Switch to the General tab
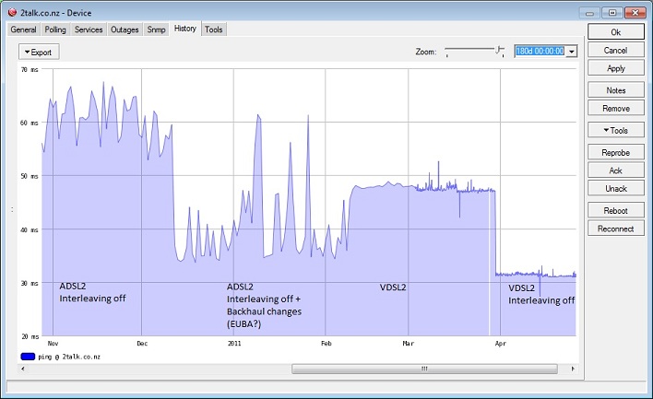653x399 pixels. (24, 29)
